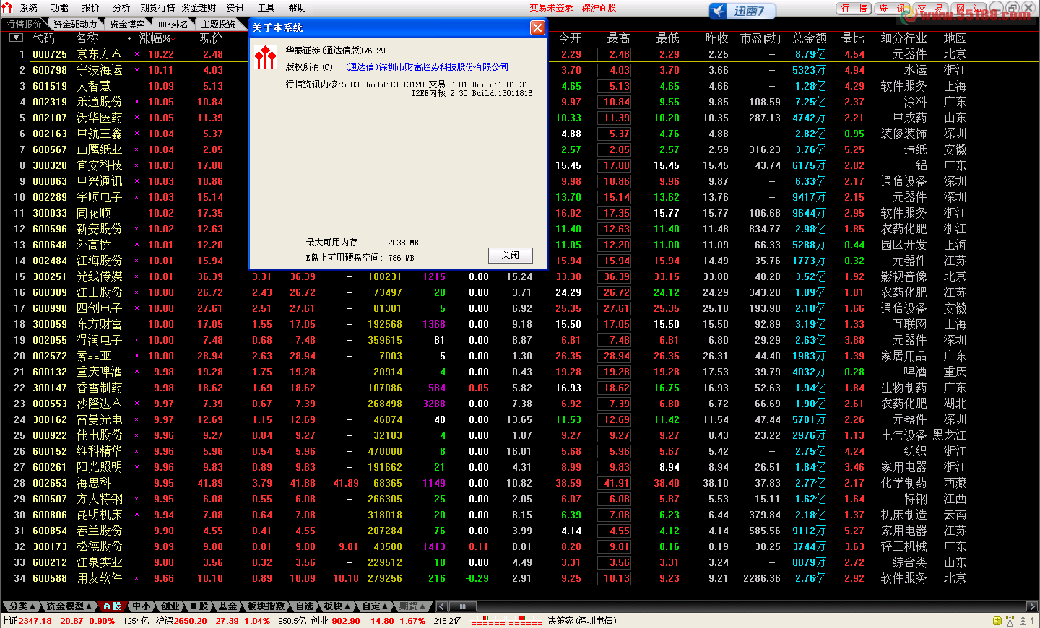
Task: Switch to the 主题投资 tab
Action: coord(218,24)
